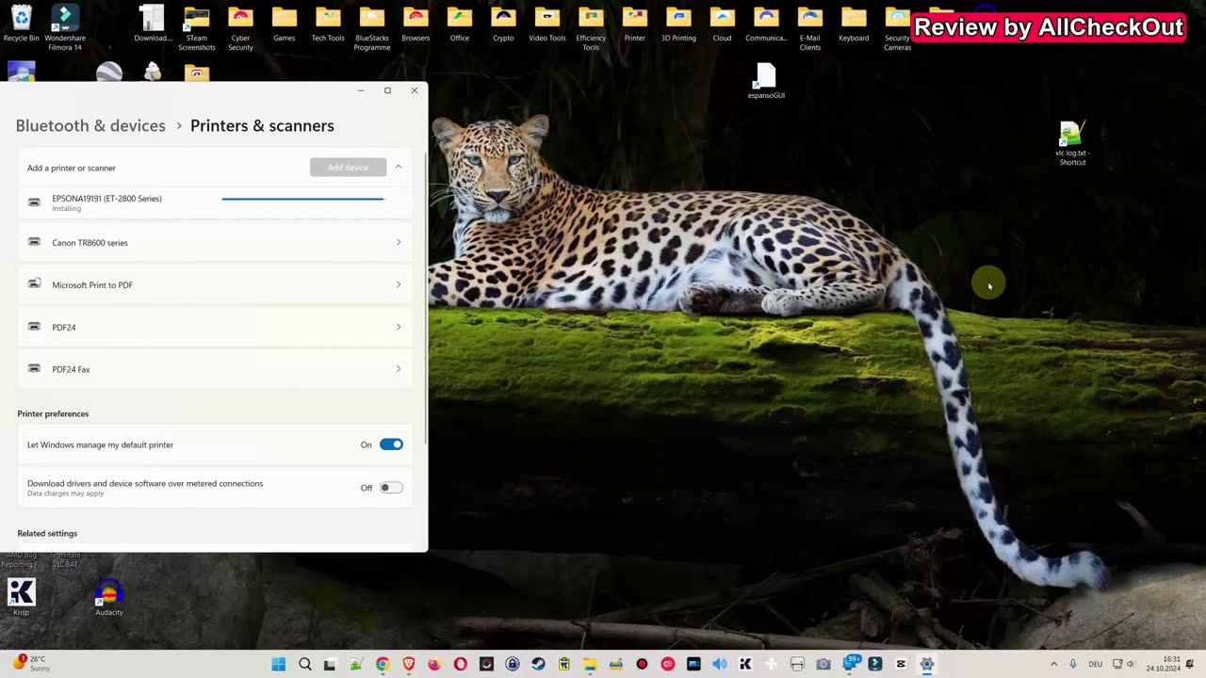The height and width of the screenshot is (678, 1206).
Task: Launch the Krisp desktop shortcut
Action: pyautogui.click(x=21, y=597)
